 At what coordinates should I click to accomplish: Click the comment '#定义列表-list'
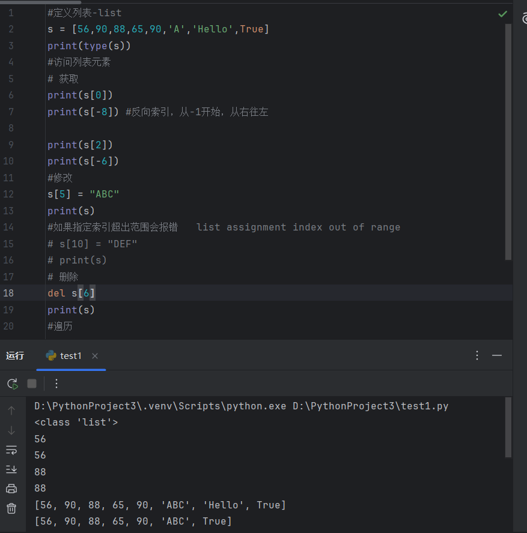tap(84, 13)
